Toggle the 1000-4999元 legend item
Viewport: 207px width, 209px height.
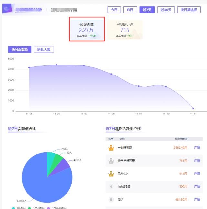pyautogui.click(x=57, y=208)
